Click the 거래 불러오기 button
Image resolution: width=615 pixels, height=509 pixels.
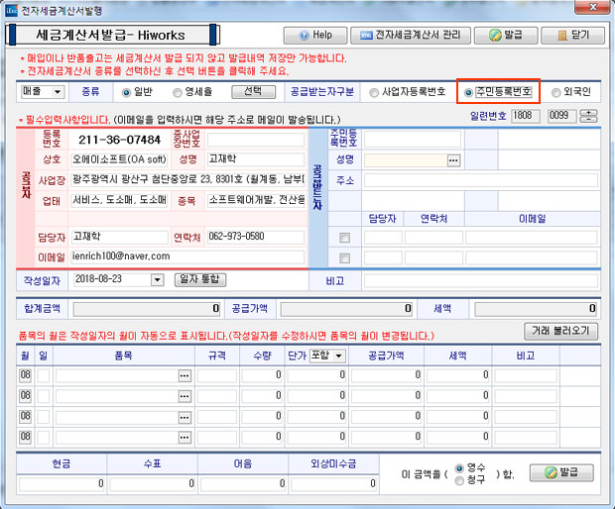pyautogui.click(x=561, y=330)
